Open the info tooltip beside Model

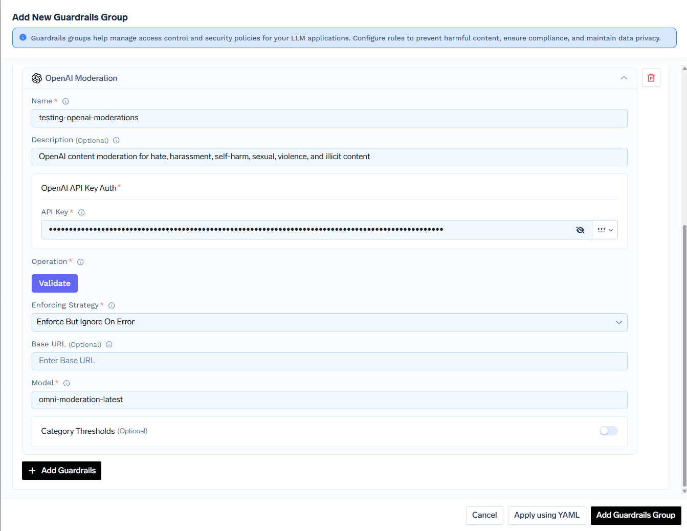67,383
